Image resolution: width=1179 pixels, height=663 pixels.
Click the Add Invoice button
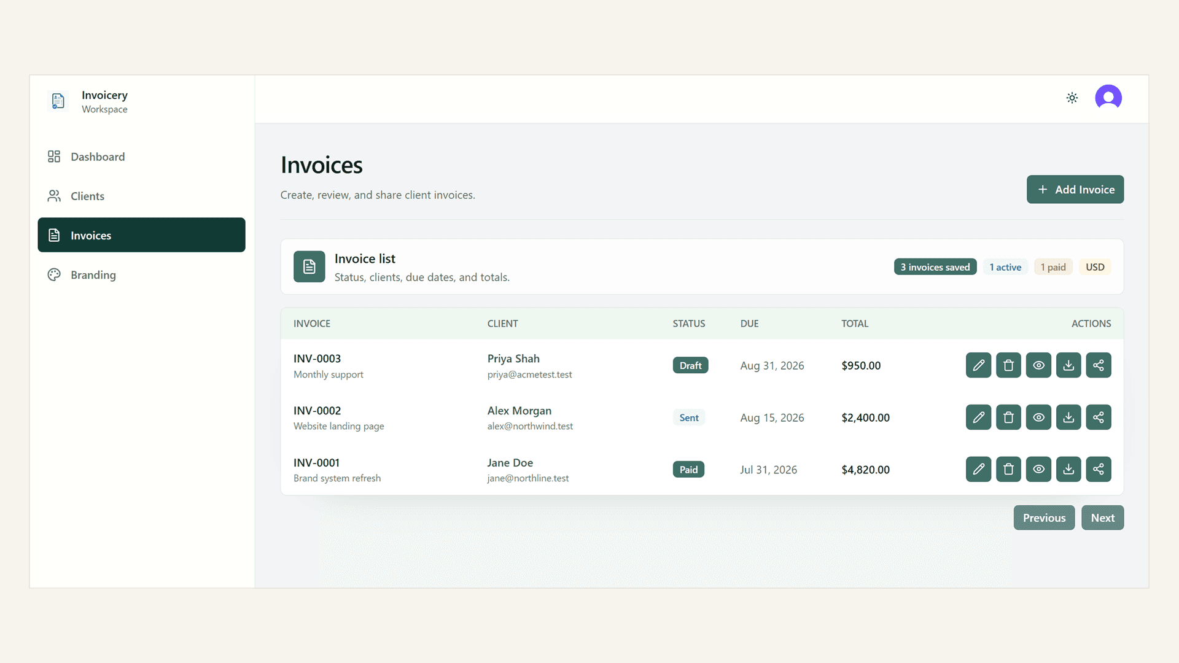point(1075,190)
